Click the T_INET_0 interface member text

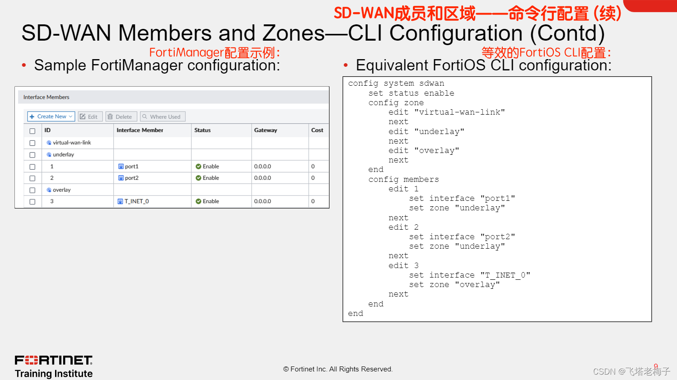point(137,201)
